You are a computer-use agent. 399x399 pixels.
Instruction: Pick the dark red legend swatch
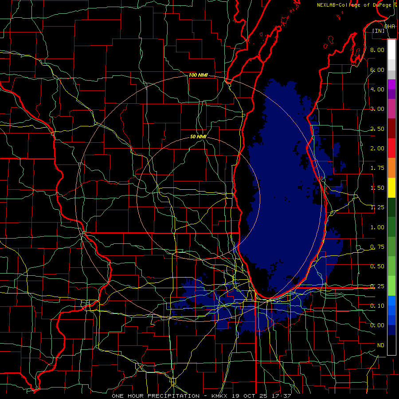click(391, 129)
